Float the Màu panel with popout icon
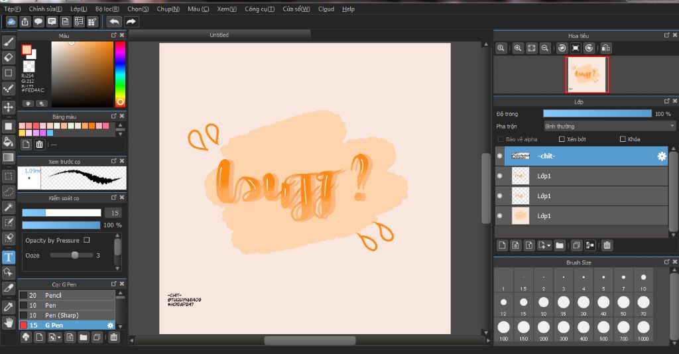The width and height of the screenshot is (679, 354). pyautogui.click(x=114, y=35)
